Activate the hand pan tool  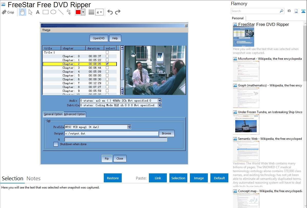[x=22, y=12]
